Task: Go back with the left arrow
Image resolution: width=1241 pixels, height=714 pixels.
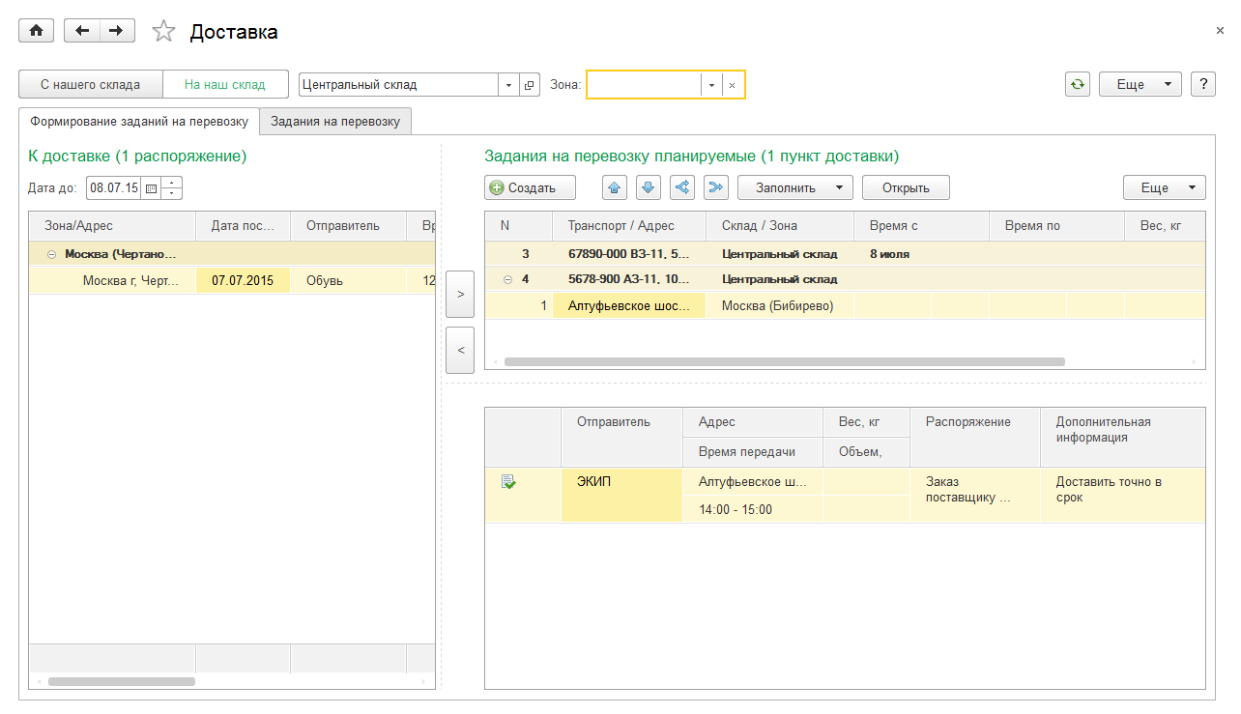Action: (x=81, y=31)
